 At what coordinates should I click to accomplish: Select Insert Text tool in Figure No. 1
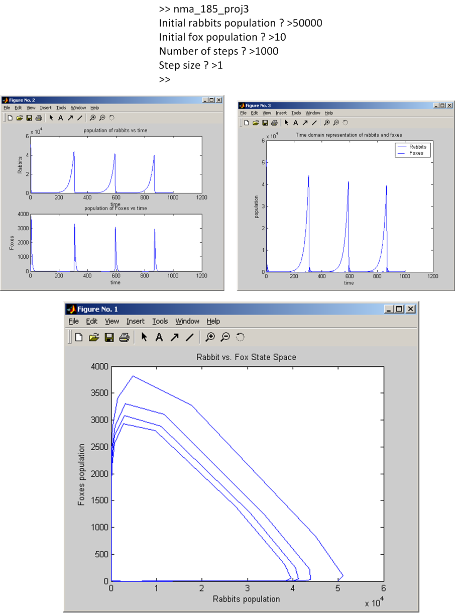tap(159, 337)
